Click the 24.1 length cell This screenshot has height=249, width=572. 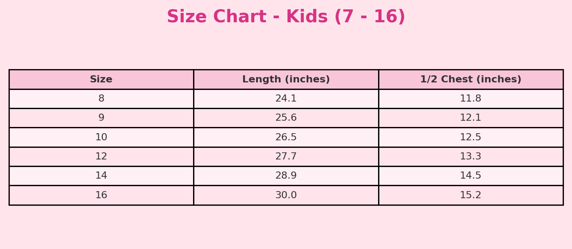tap(286, 99)
